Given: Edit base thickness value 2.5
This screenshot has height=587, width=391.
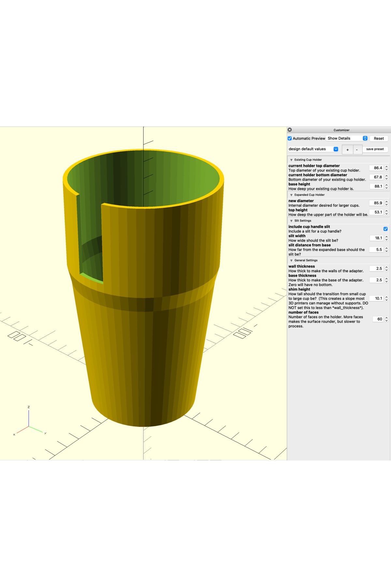Looking at the screenshot, I should [x=377, y=280].
